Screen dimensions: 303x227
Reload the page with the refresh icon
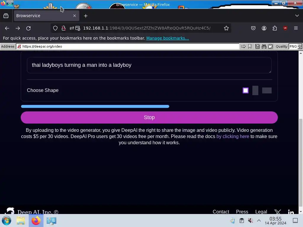(28, 28)
